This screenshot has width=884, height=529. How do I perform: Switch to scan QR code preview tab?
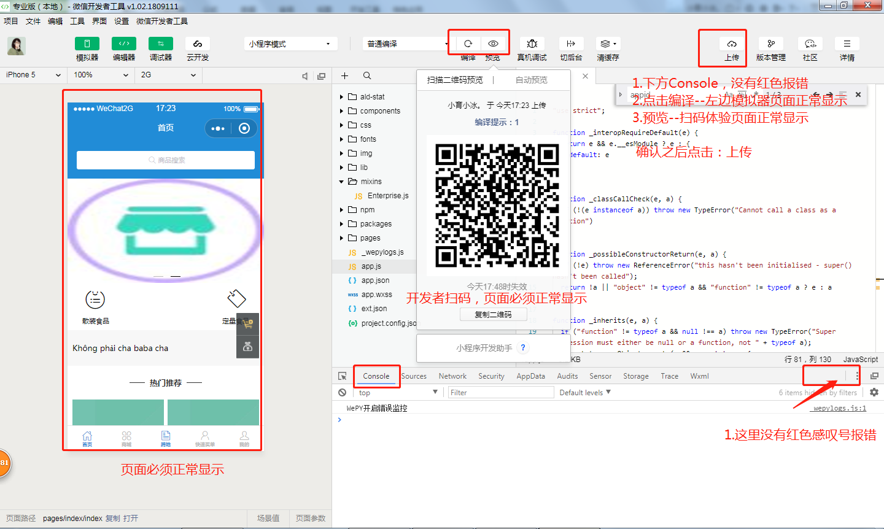[455, 80]
